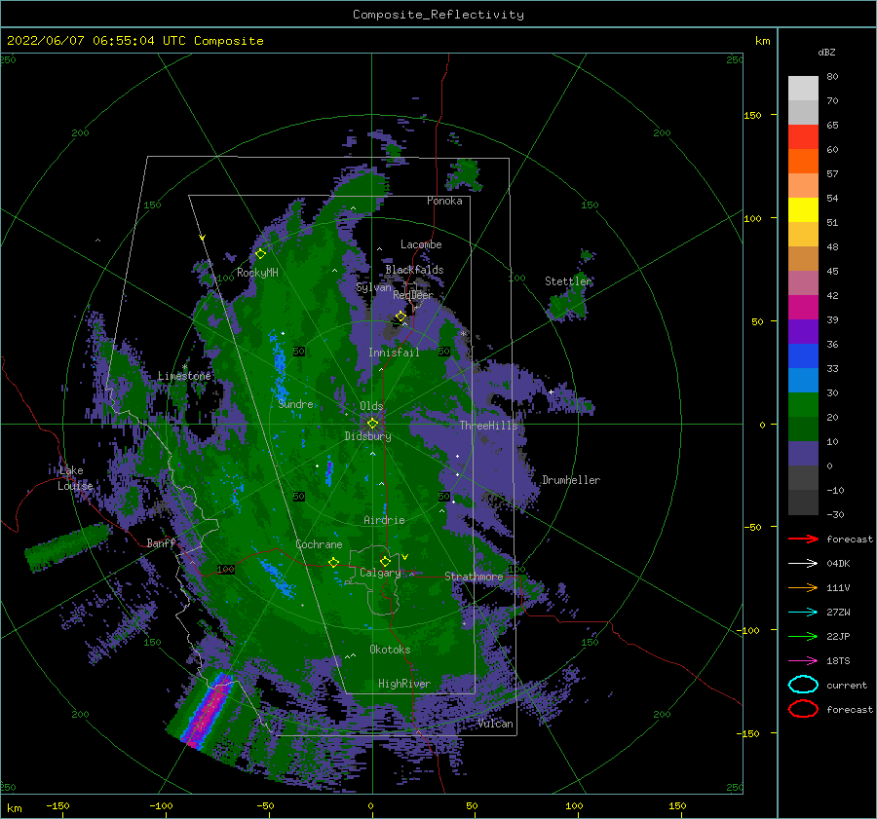This screenshot has height=819, width=877.
Task: Click the Blackfalds city label
Action: tap(414, 270)
